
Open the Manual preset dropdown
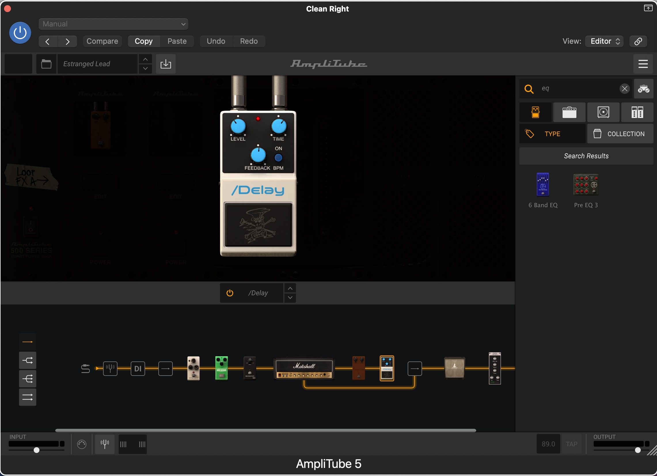[x=113, y=24]
